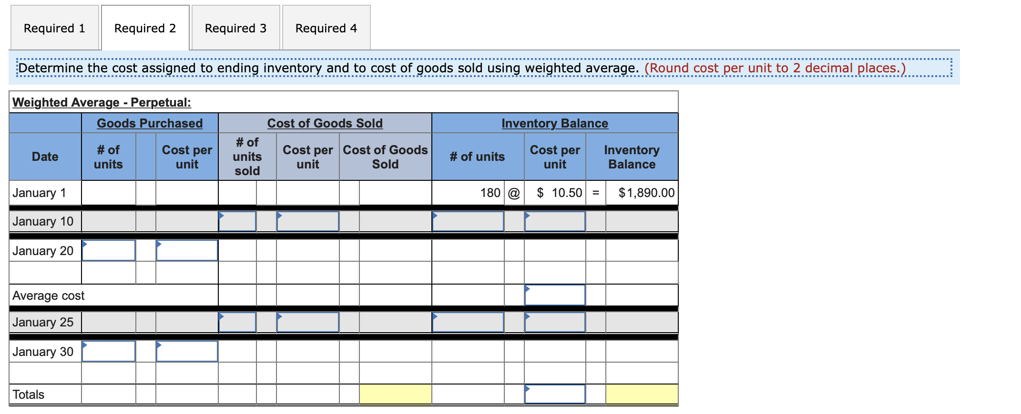Click the red rounding instruction text

click(775, 68)
